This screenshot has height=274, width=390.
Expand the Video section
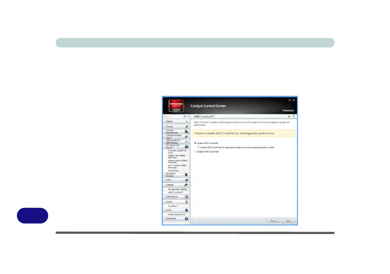(x=165, y=180)
